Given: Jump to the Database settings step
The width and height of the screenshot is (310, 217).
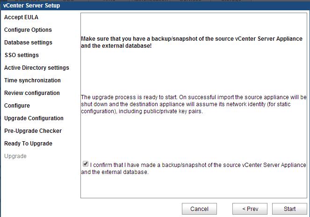Looking at the screenshot, I should pyautogui.click(x=28, y=43).
